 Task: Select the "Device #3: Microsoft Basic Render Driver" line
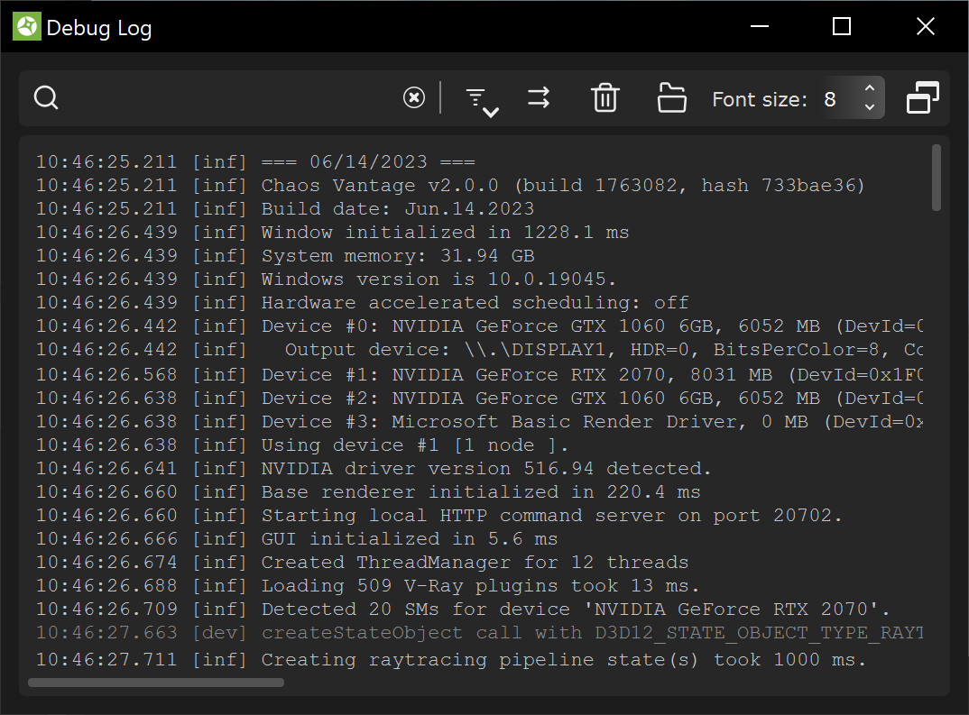click(x=480, y=422)
